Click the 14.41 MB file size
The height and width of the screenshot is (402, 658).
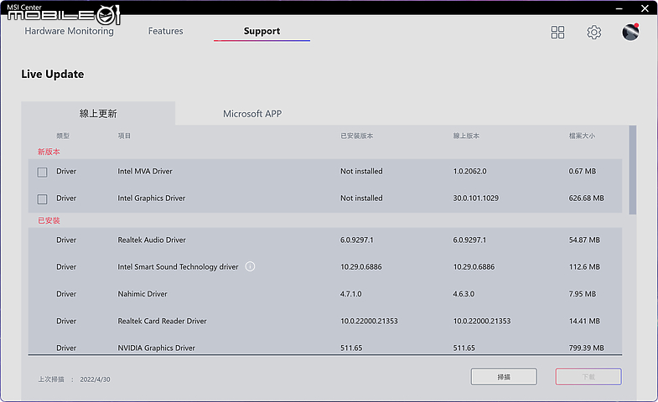(584, 321)
